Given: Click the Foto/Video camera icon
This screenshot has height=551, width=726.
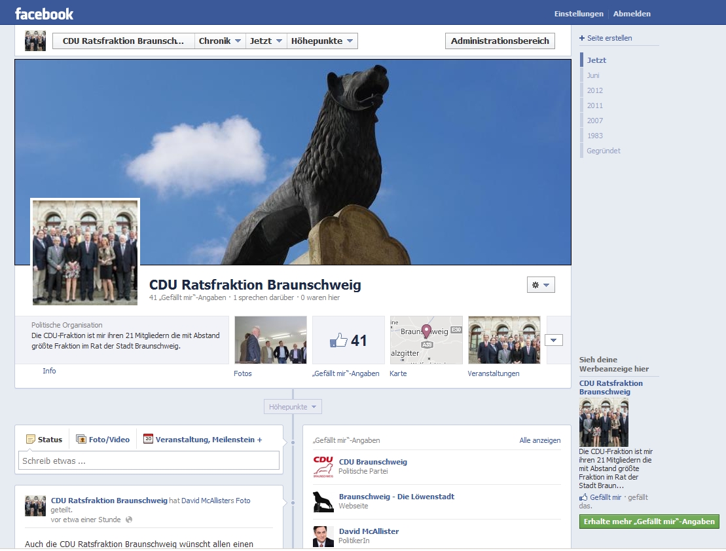Looking at the screenshot, I should pos(81,439).
